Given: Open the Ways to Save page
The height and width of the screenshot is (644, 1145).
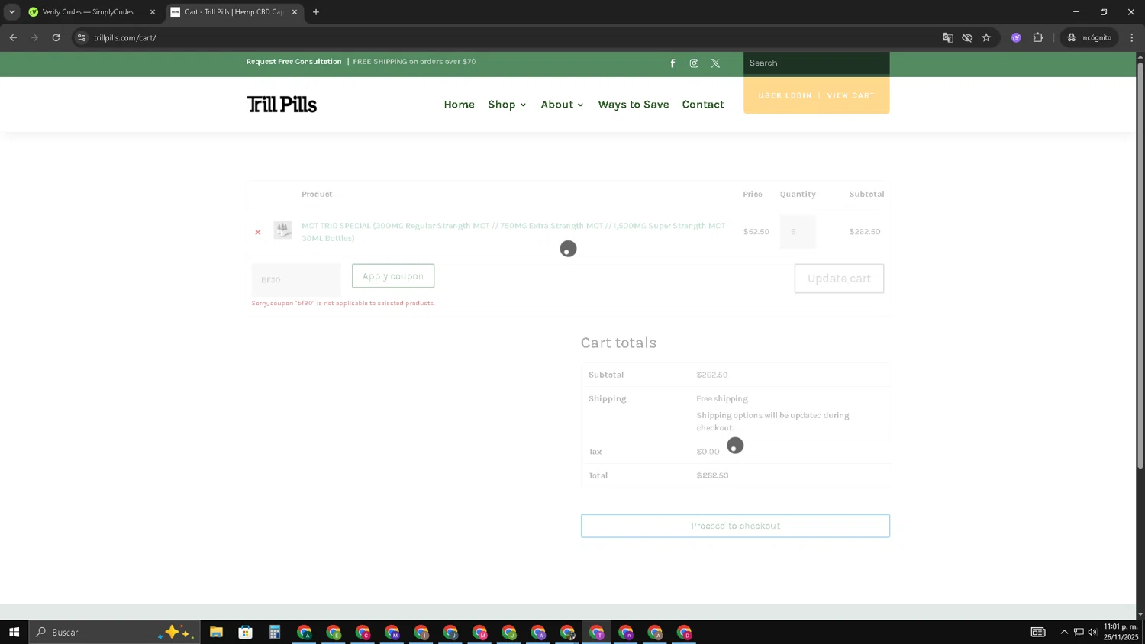Looking at the screenshot, I should coord(633,105).
